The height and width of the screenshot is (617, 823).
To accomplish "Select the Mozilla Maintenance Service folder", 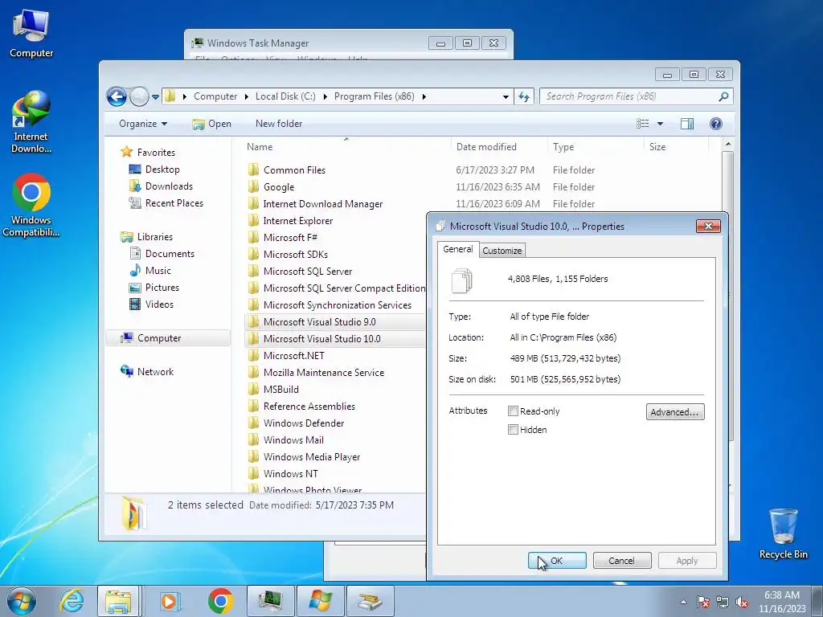I will (315, 373).
